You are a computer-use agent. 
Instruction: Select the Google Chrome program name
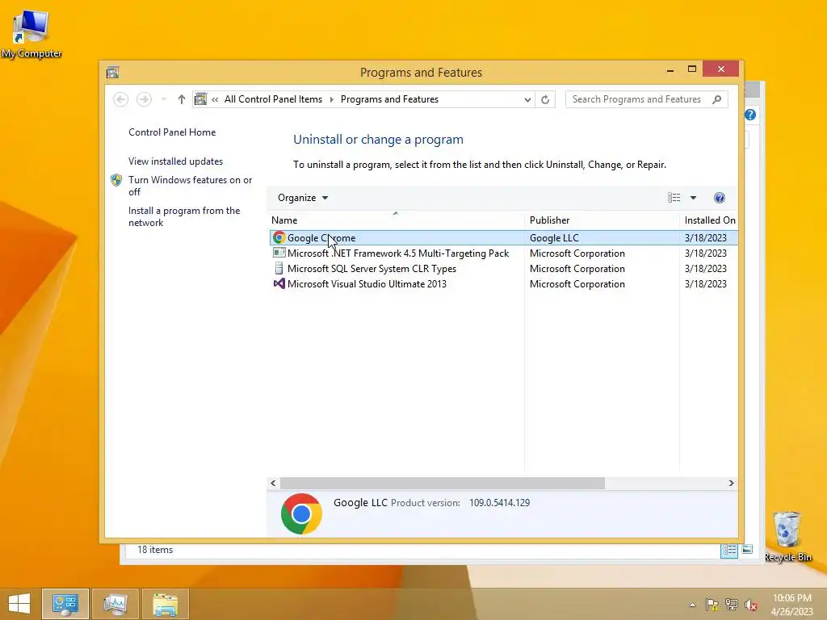coord(321,238)
